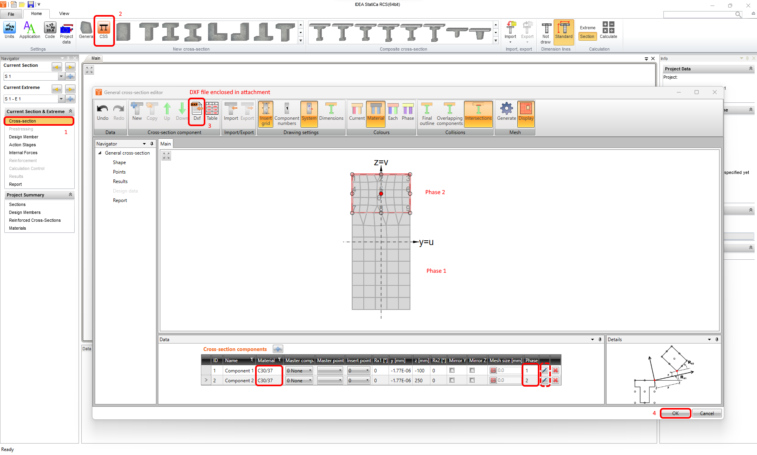757x455 pixels.
Task: Open Project data in the ribbon
Action: coord(67,33)
